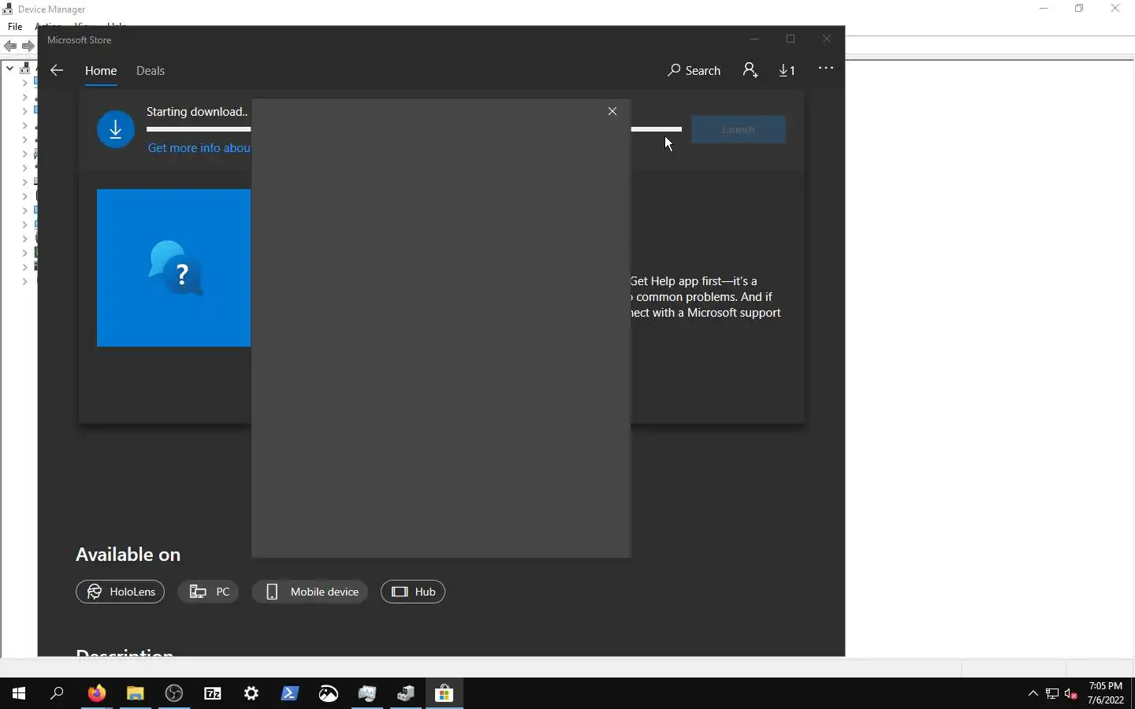Image resolution: width=1135 pixels, height=709 pixels.
Task: Click the Get Help app thumbnail
Action: coord(173,268)
